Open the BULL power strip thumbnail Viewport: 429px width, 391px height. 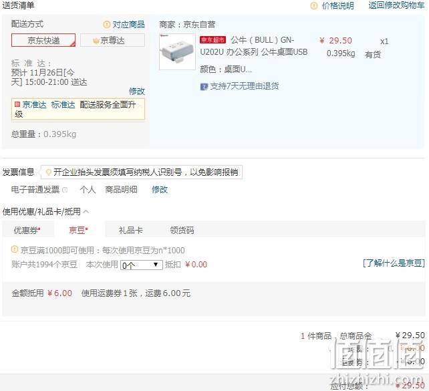(177, 51)
